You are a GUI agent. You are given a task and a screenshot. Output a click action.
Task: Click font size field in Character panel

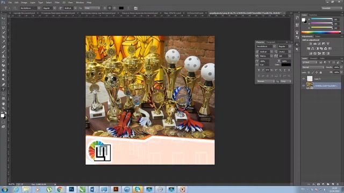point(265,52)
